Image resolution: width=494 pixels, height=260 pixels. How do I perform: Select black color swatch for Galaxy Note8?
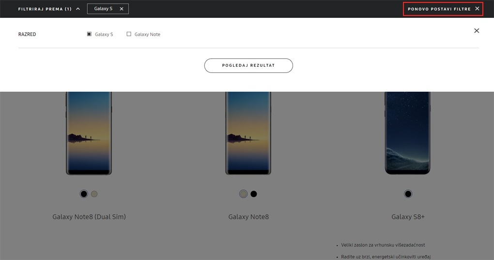(x=254, y=194)
